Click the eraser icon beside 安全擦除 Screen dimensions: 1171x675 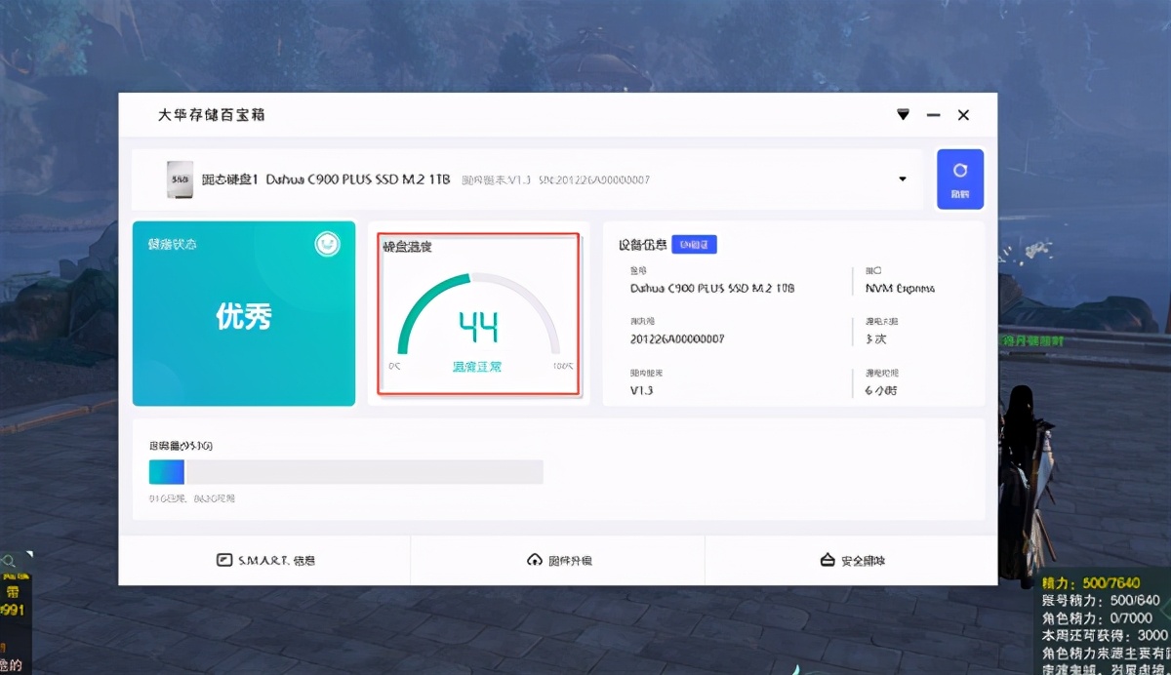point(828,560)
